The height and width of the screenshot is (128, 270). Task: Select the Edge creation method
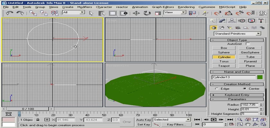pos(217,89)
